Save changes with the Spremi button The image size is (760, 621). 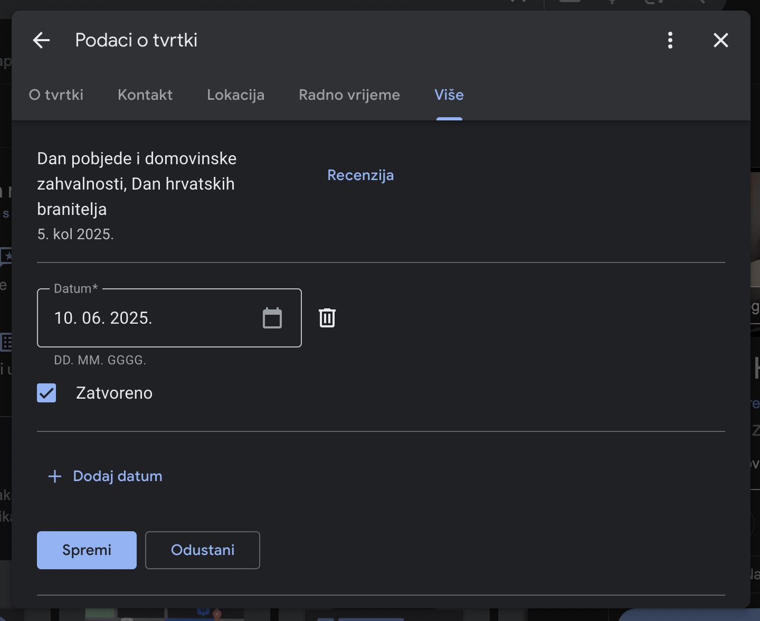[x=87, y=550]
